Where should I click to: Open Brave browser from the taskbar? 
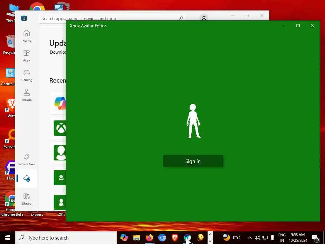pos(175,237)
